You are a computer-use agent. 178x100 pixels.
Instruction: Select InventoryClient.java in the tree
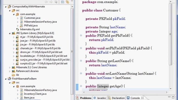tap(35, 94)
